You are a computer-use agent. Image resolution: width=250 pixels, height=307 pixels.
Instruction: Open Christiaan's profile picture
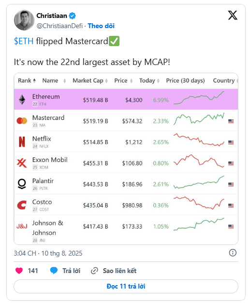tap(24, 20)
